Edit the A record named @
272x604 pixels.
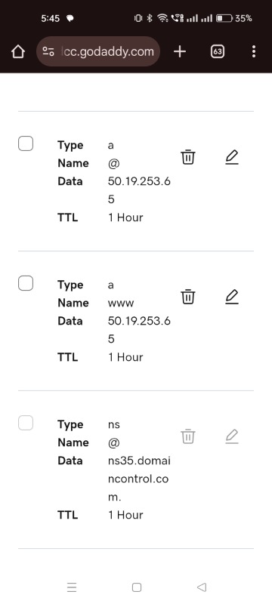[232, 157]
